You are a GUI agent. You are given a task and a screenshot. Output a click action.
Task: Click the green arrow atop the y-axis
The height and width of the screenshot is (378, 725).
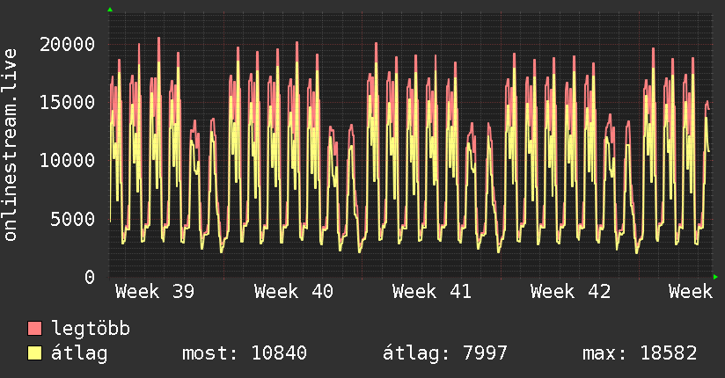point(110,10)
